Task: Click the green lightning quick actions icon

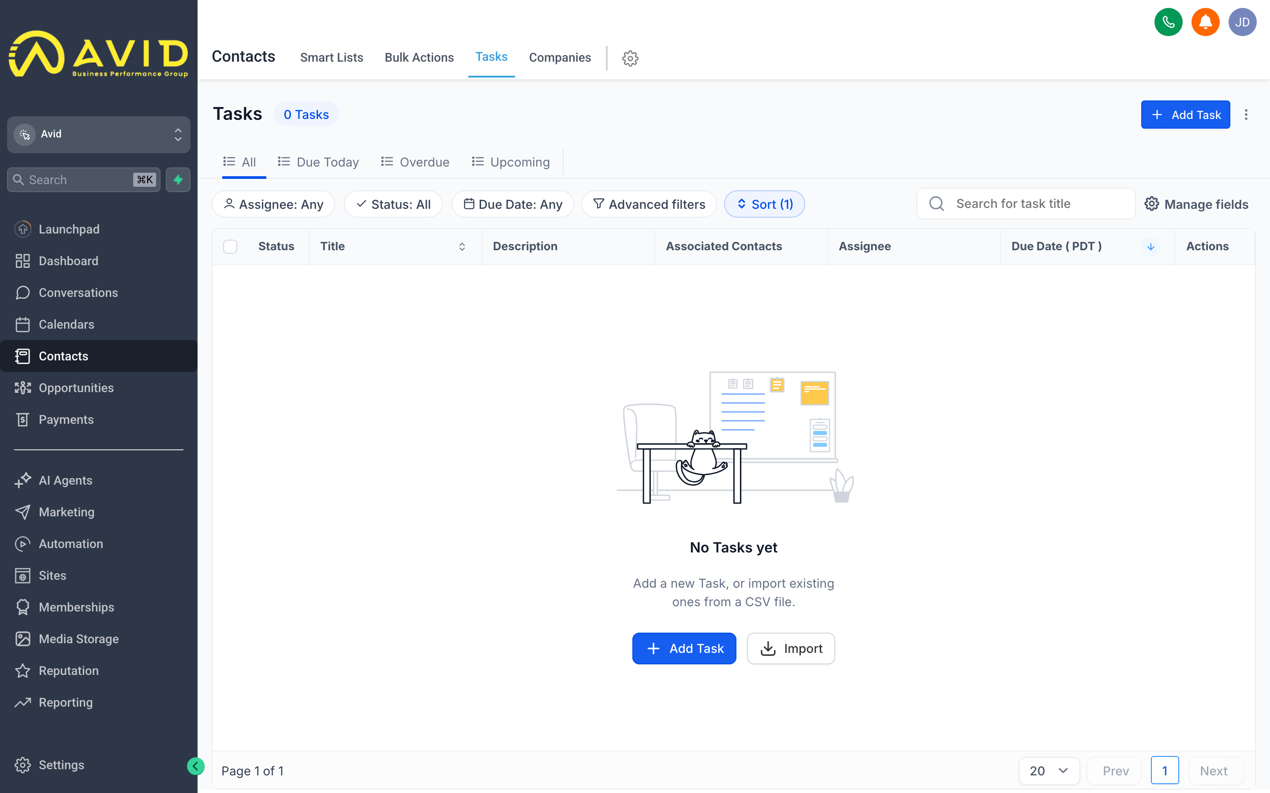Action: (178, 180)
